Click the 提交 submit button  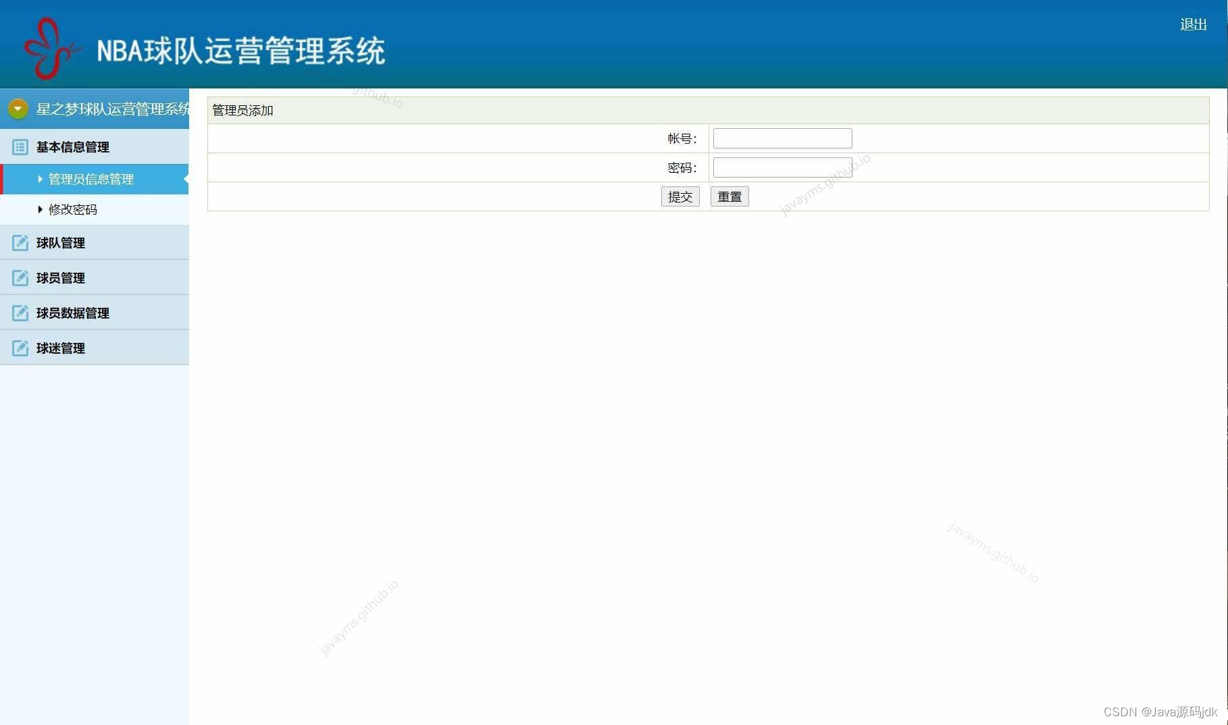[680, 197]
